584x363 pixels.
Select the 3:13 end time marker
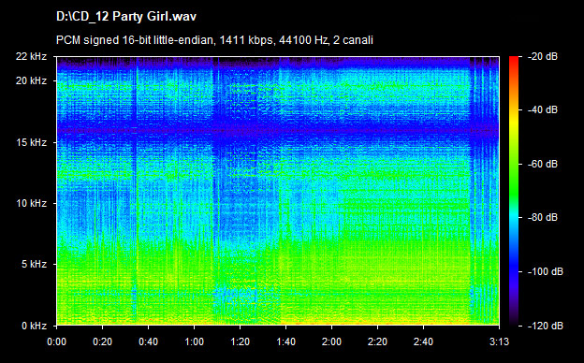(499, 341)
